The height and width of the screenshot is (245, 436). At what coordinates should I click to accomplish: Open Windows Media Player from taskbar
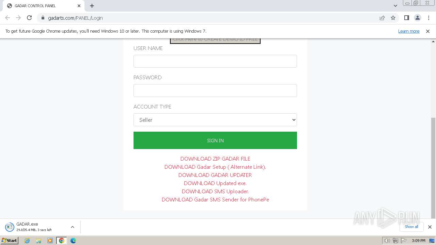(50, 241)
